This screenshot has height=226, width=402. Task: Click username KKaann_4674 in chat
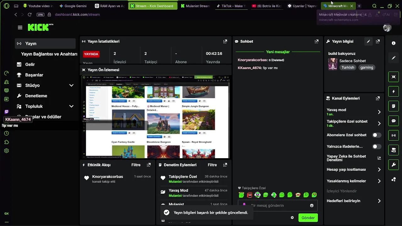pos(250,68)
